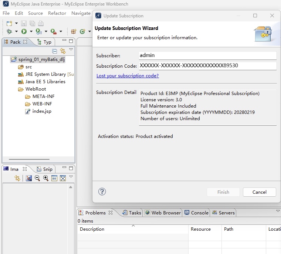The height and width of the screenshot is (254, 281).
Task: Switch to the Servers tab
Action: (x=223, y=213)
